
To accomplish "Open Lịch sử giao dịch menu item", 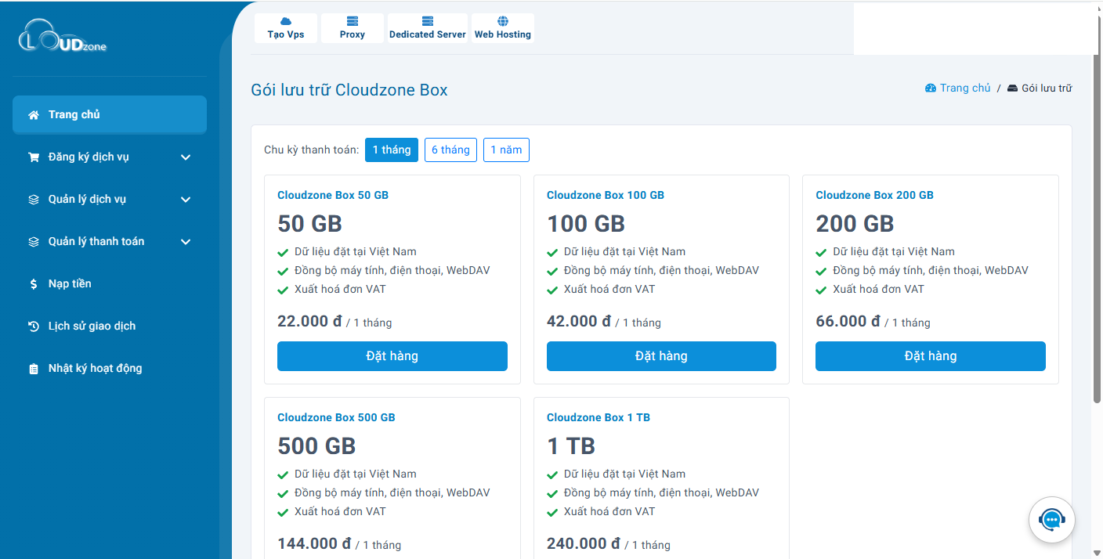I will point(110,326).
